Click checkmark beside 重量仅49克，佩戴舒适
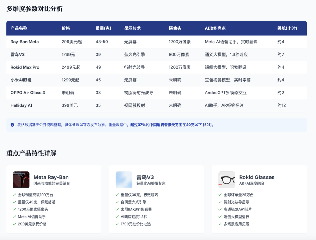This screenshot has width=316, height=240. [14, 202]
